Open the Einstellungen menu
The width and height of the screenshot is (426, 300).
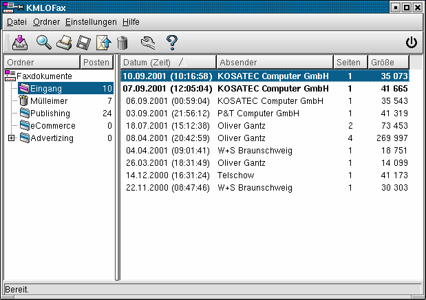point(91,22)
